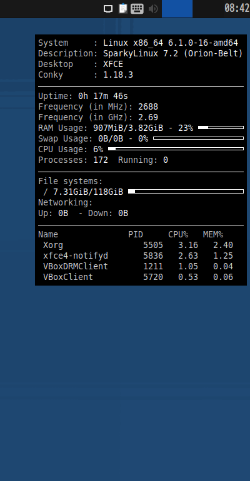Click the 'xfce4-notifyd' process name
The width and height of the screenshot is (250, 481).
click(x=76, y=256)
